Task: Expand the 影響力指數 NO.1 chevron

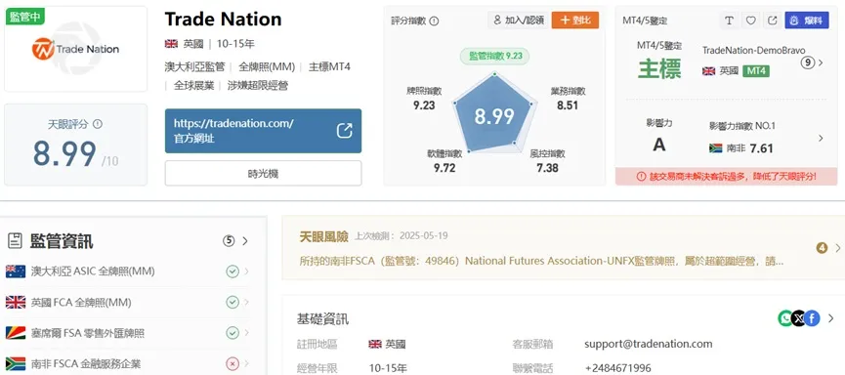Action: (x=821, y=139)
